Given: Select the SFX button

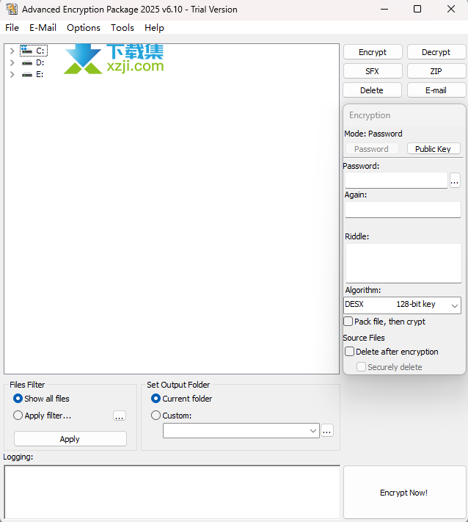Looking at the screenshot, I should pos(373,71).
